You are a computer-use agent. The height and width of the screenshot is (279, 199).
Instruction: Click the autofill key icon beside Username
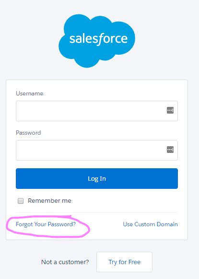(x=170, y=110)
